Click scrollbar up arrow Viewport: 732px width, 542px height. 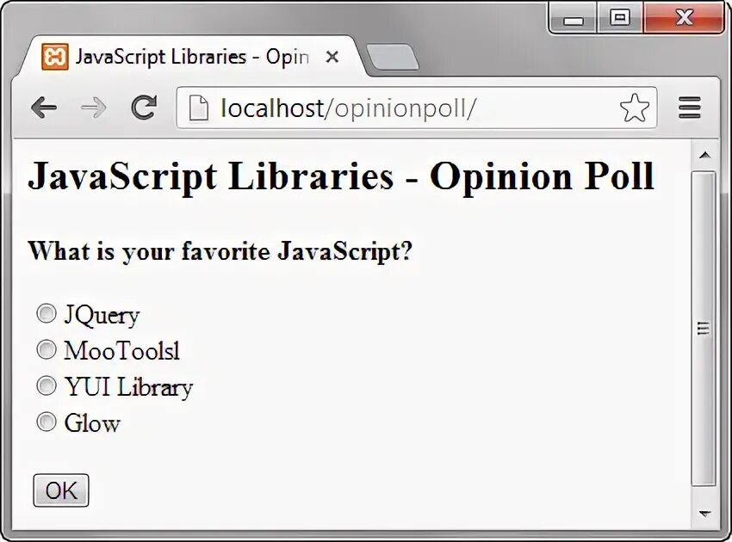704,155
